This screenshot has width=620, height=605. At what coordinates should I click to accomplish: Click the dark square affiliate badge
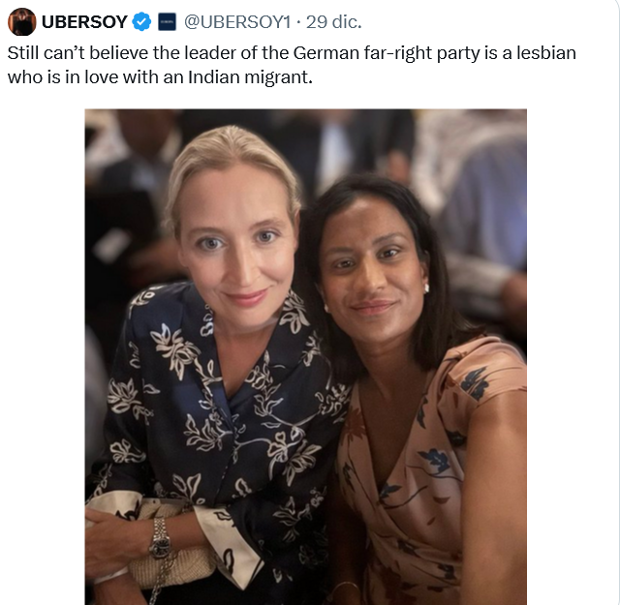167,21
